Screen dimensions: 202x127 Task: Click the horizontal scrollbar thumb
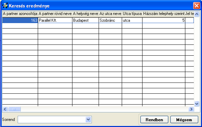(14, 109)
